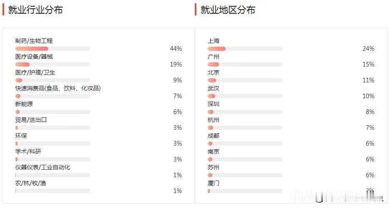The height and width of the screenshot is (208, 390).
Task: Select the 厦门 city label
Action: pyautogui.click(x=214, y=183)
